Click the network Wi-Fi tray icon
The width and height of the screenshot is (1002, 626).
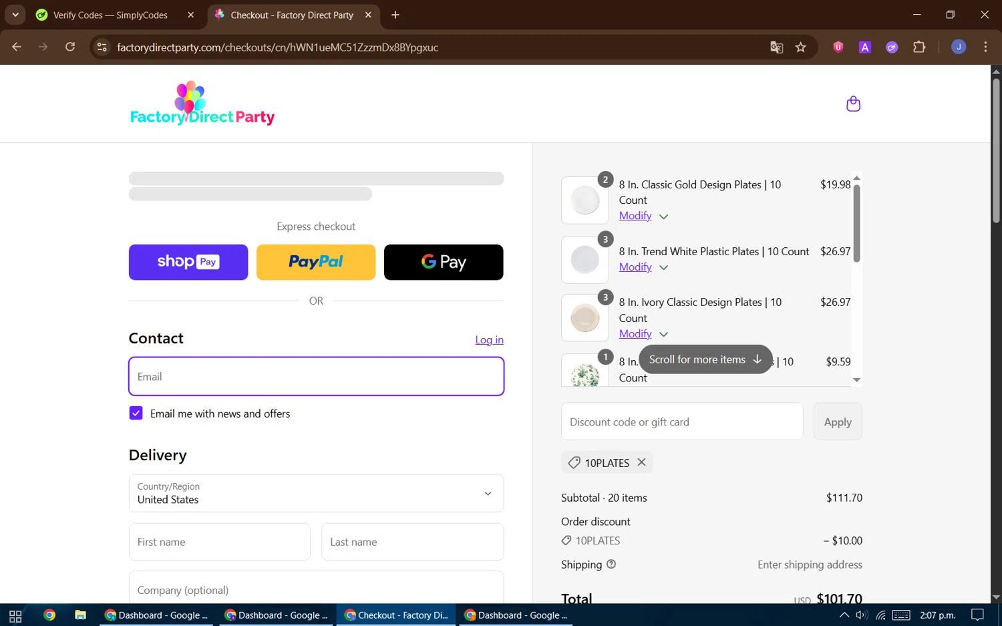[880, 615]
